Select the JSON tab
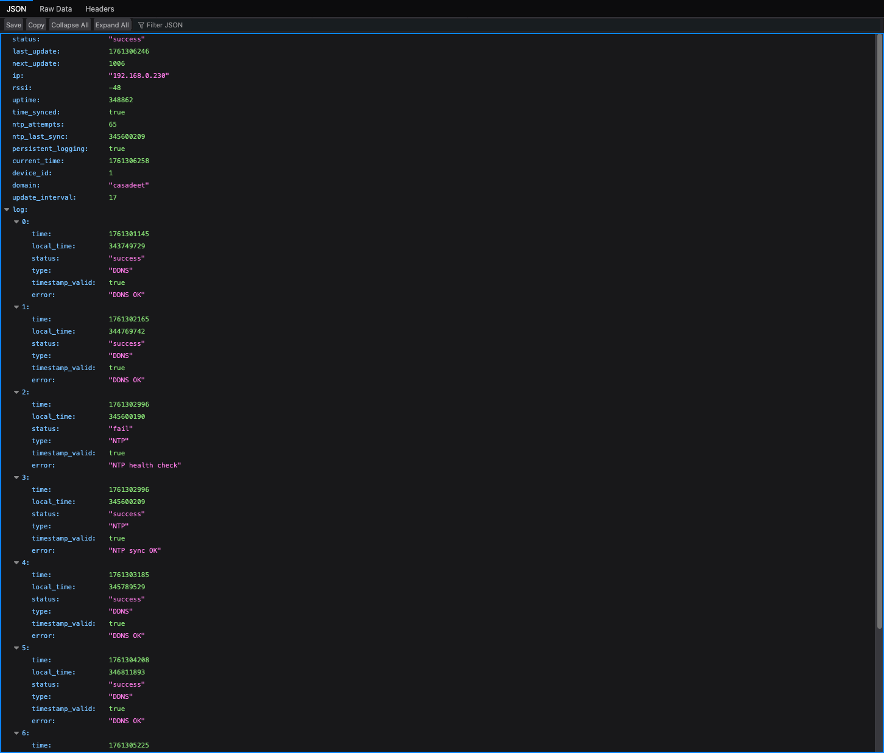This screenshot has height=753, width=884. (16, 9)
